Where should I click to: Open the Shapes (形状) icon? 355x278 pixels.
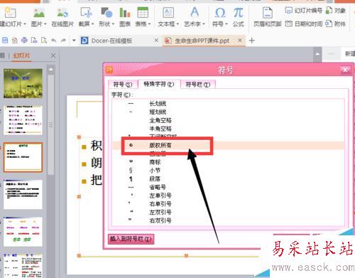[106, 12]
